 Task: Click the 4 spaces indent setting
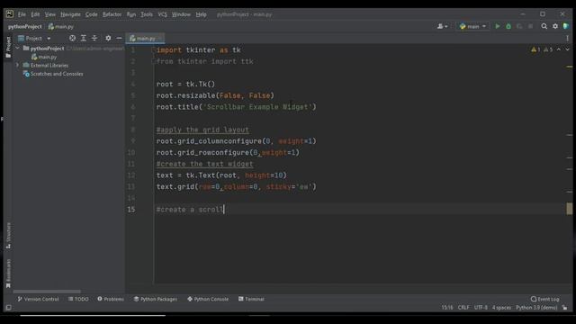coord(501,308)
